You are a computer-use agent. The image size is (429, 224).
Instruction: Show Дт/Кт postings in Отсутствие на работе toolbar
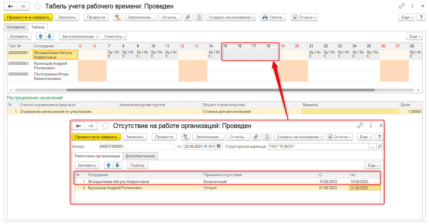pyautogui.click(x=186, y=137)
